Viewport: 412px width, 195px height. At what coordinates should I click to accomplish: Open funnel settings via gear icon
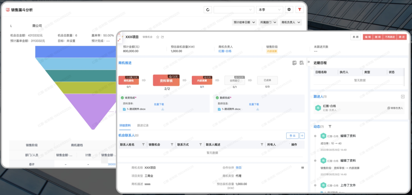coord(289,10)
